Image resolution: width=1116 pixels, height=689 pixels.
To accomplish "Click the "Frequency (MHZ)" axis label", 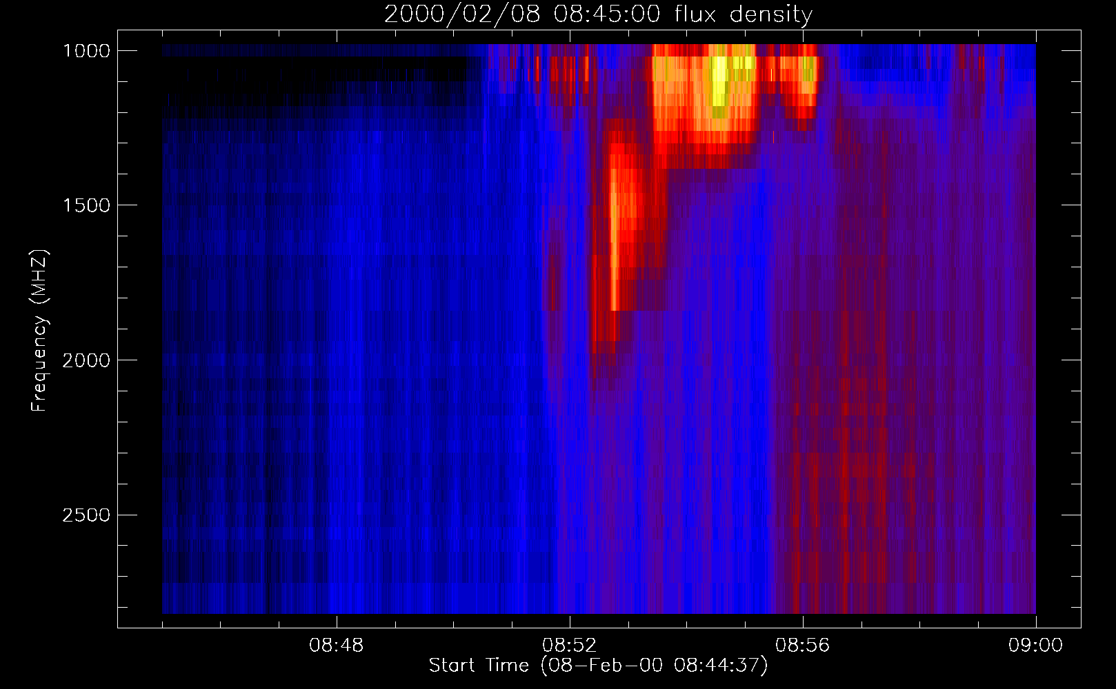I will click(39, 331).
